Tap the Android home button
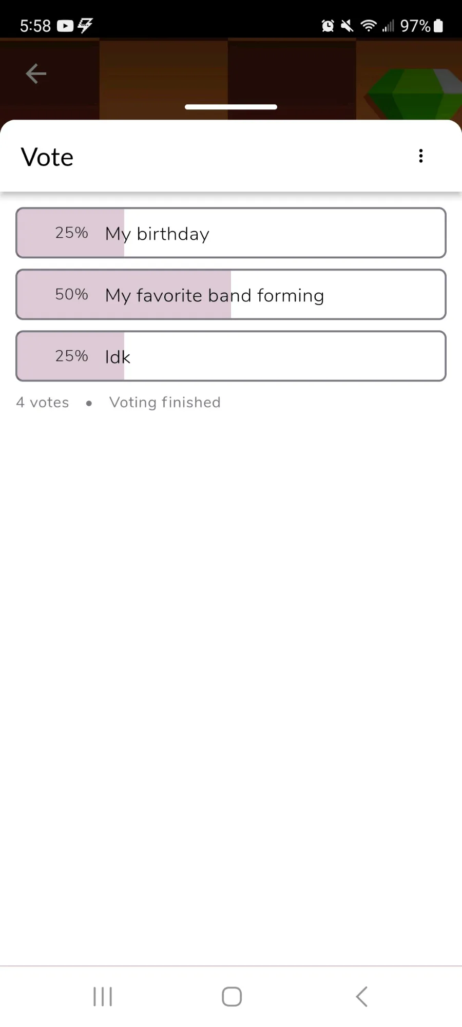 point(232,997)
